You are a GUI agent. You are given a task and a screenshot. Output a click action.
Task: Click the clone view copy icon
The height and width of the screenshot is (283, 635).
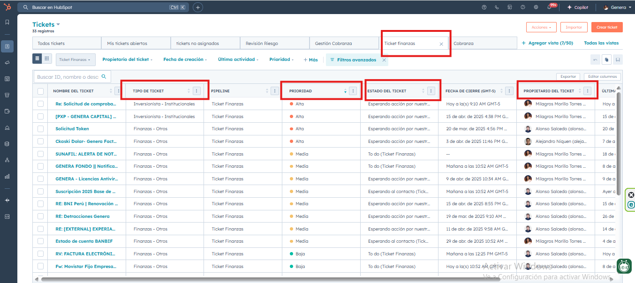[606, 60]
